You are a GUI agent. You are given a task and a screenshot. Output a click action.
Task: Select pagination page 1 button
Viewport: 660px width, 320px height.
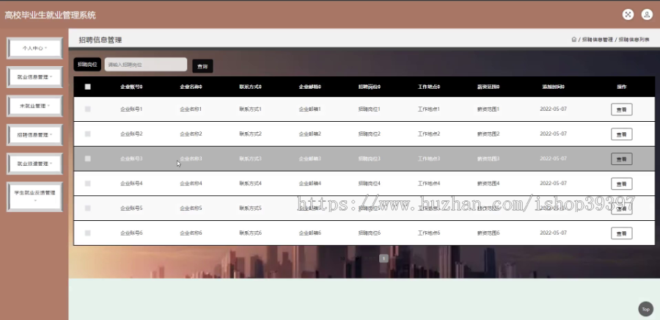click(384, 258)
